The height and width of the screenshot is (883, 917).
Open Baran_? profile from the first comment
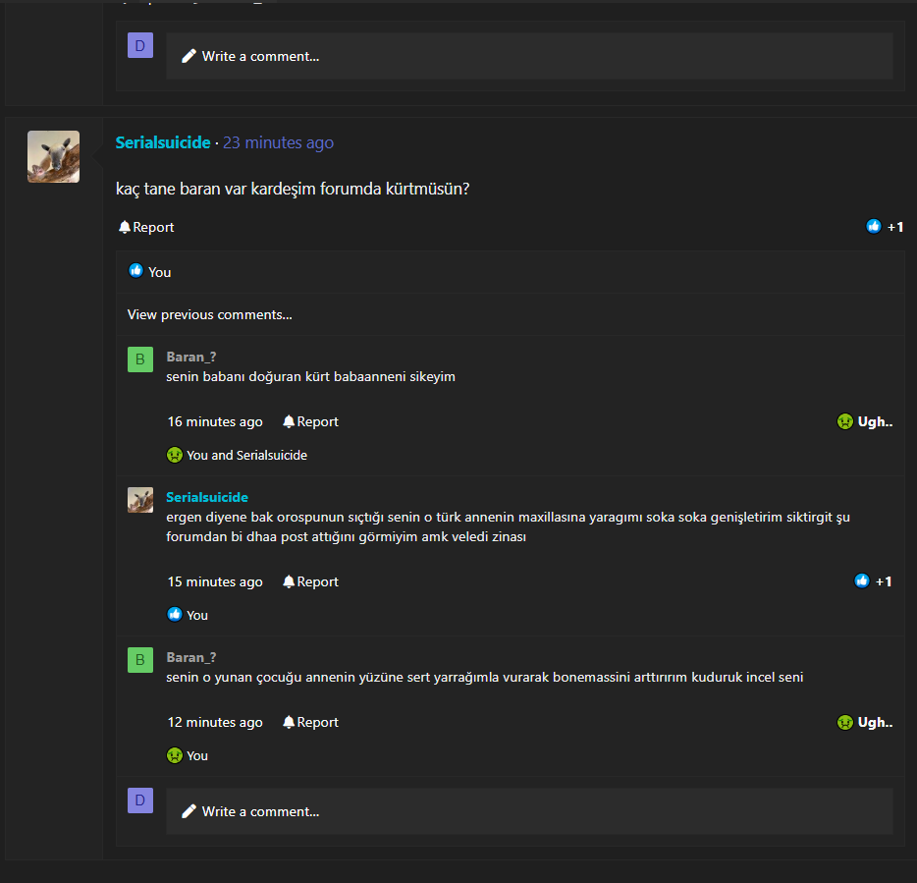191,357
